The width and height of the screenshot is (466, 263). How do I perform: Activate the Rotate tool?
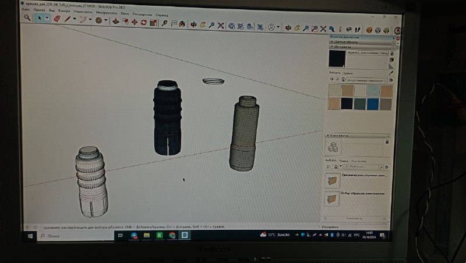[x=144, y=23]
